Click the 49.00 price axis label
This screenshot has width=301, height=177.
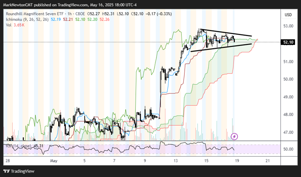pos(288,97)
